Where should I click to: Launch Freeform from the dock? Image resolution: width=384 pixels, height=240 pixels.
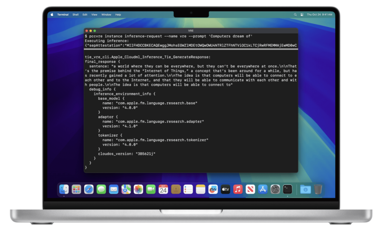pyautogui.click(x=213, y=189)
